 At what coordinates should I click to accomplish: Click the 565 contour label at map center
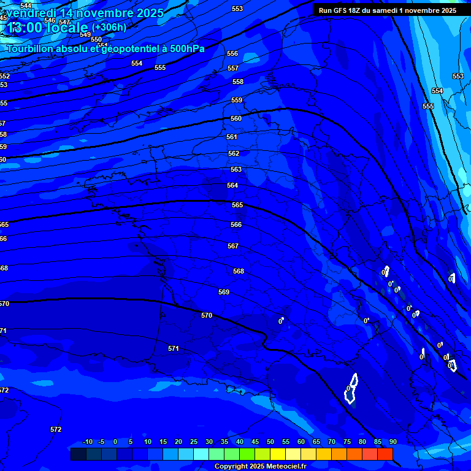tap(237, 205)
